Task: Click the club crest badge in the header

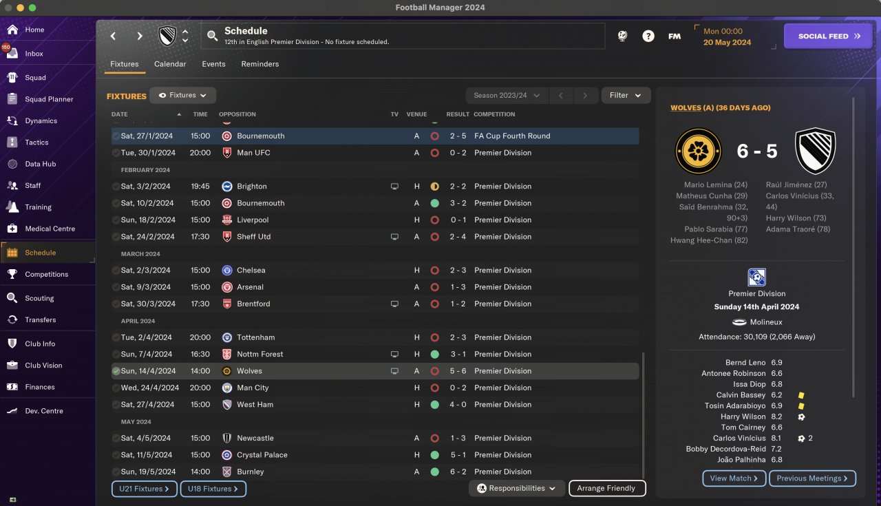Action: point(167,36)
